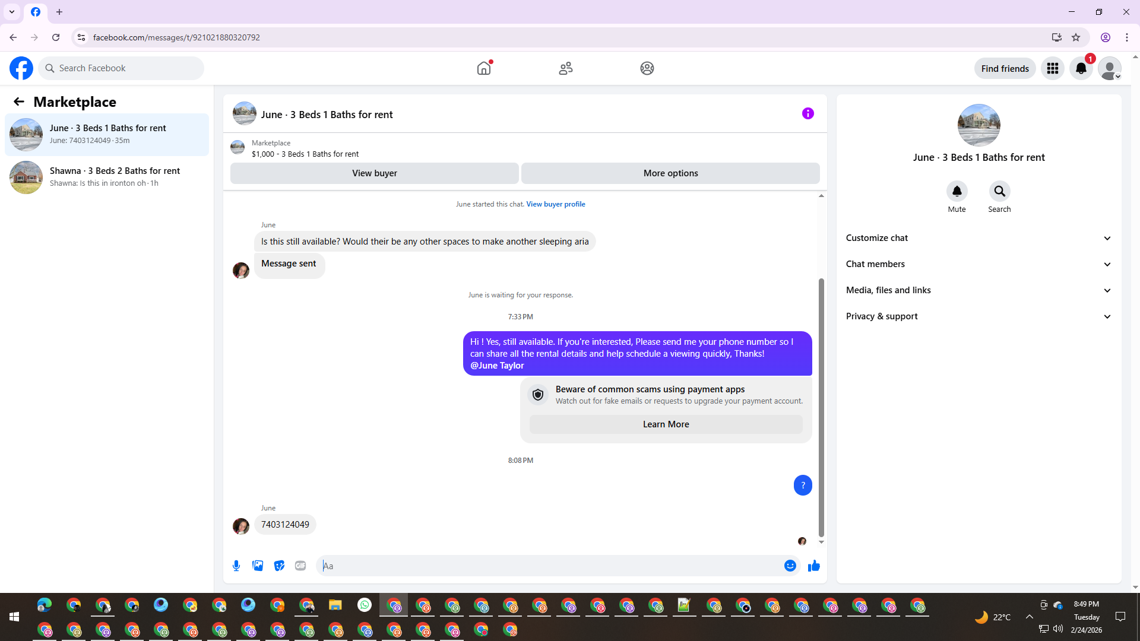
Task: Open the View buyer profile link
Action: [555, 204]
